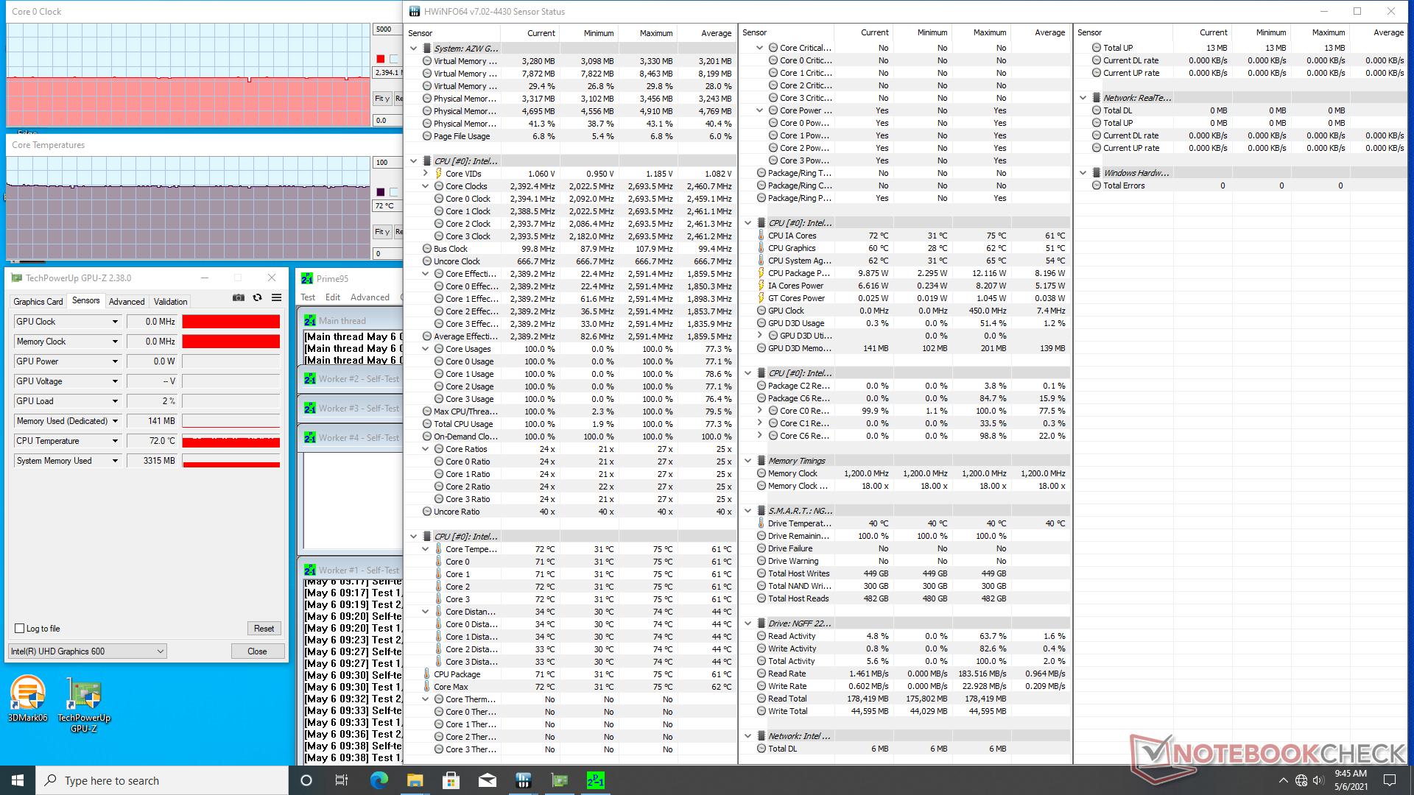1414x795 pixels.
Task: Click the red color box beside Core 0 Clock graph
Action: pos(380,59)
